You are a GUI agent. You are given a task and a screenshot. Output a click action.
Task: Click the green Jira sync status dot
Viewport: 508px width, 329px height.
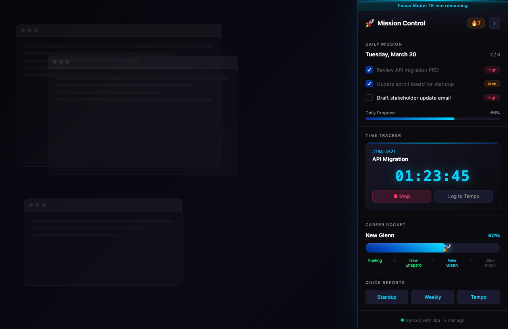pyautogui.click(x=402, y=320)
